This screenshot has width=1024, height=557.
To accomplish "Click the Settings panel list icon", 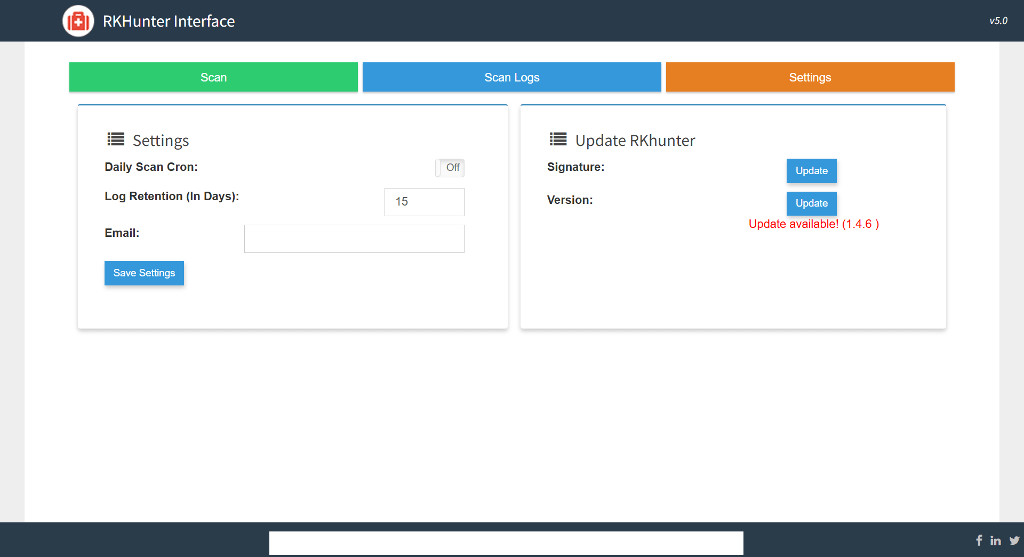I will (116, 140).
